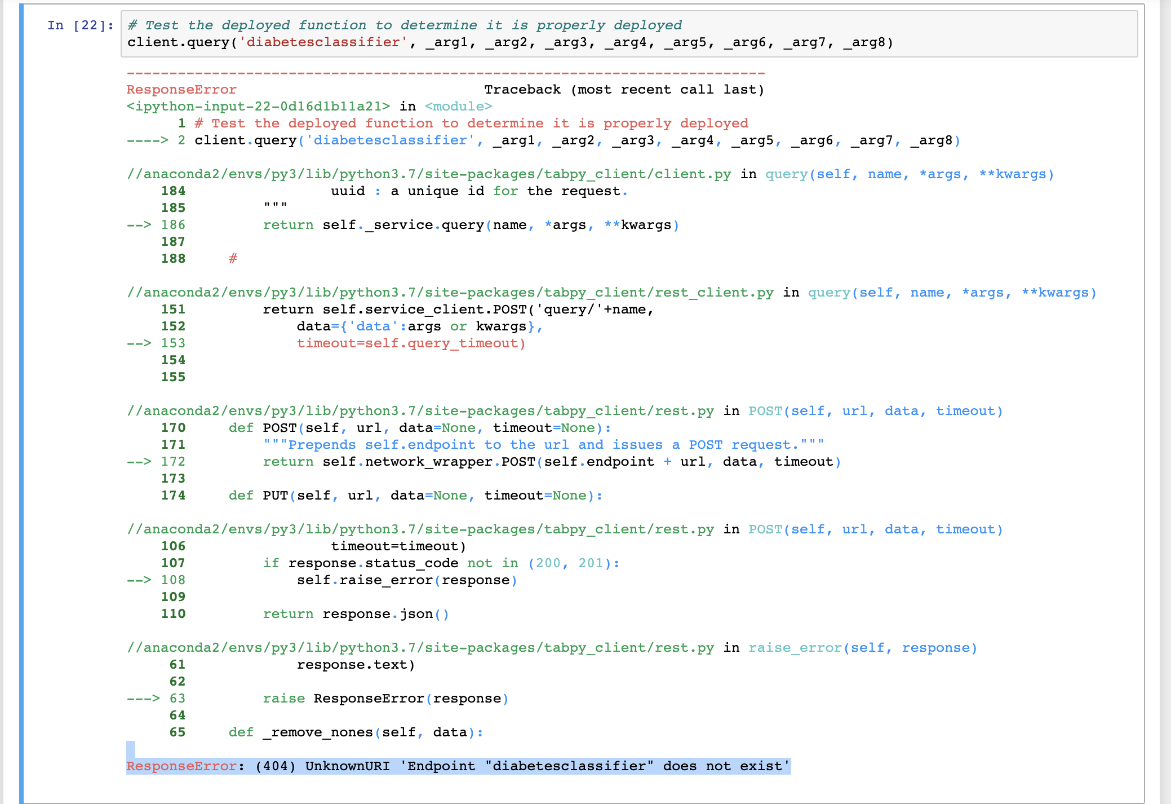Click line 108 self.raise_error(response)
1171x804 pixels.
406,580
